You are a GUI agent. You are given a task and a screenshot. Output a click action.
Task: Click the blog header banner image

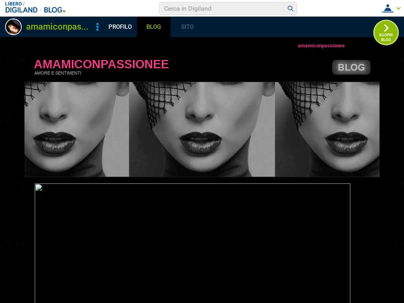pos(202,129)
